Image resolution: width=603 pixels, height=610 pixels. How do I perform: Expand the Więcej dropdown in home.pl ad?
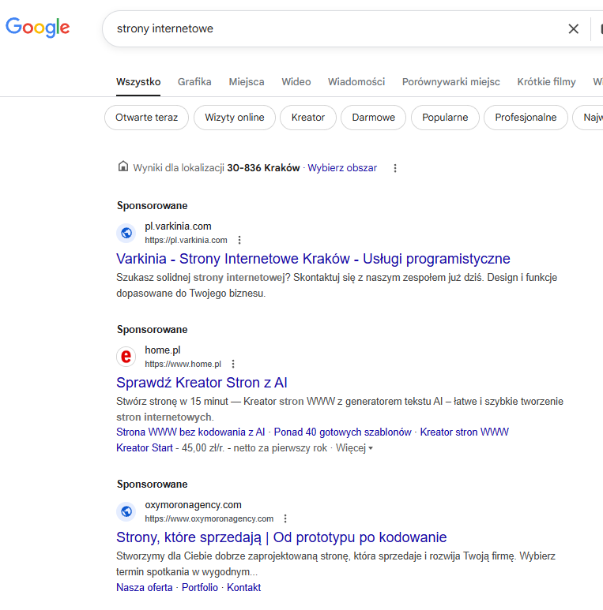pyautogui.click(x=355, y=448)
